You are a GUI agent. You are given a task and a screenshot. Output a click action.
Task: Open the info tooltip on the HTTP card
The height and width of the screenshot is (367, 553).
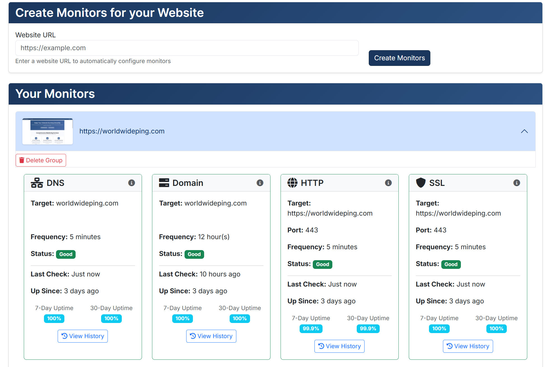pyautogui.click(x=388, y=183)
